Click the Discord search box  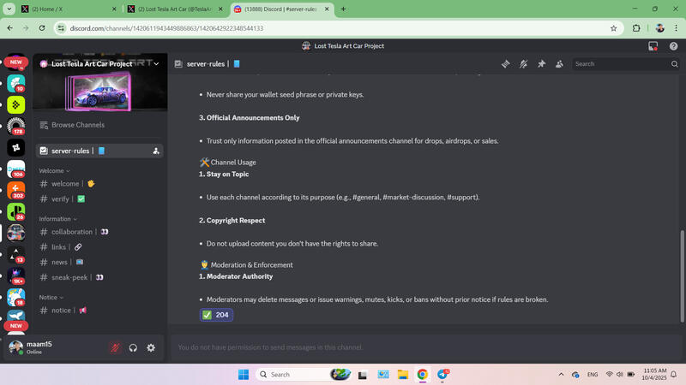[626, 63]
